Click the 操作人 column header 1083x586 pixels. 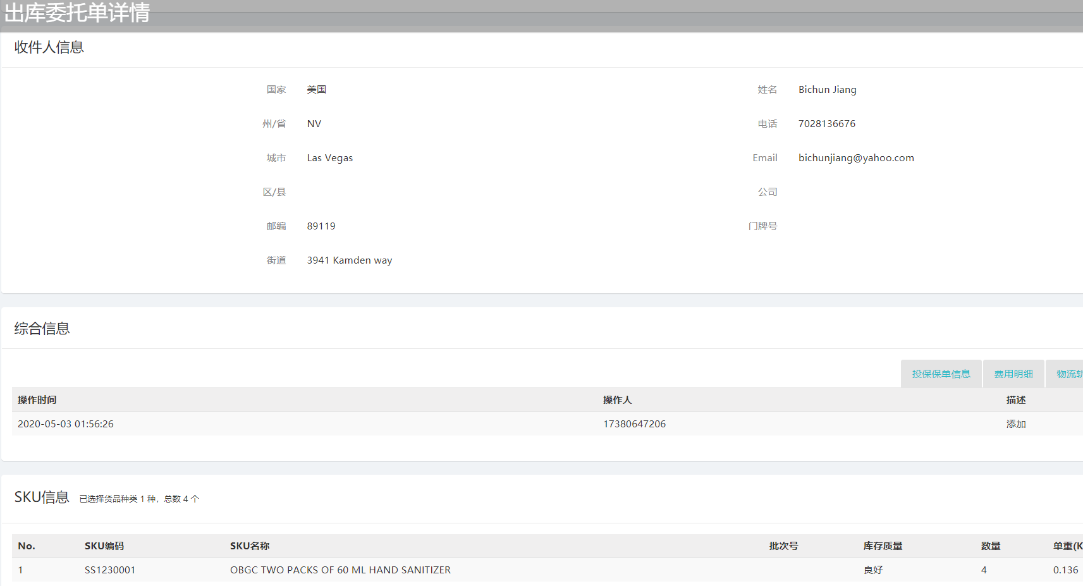tap(617, 400)
